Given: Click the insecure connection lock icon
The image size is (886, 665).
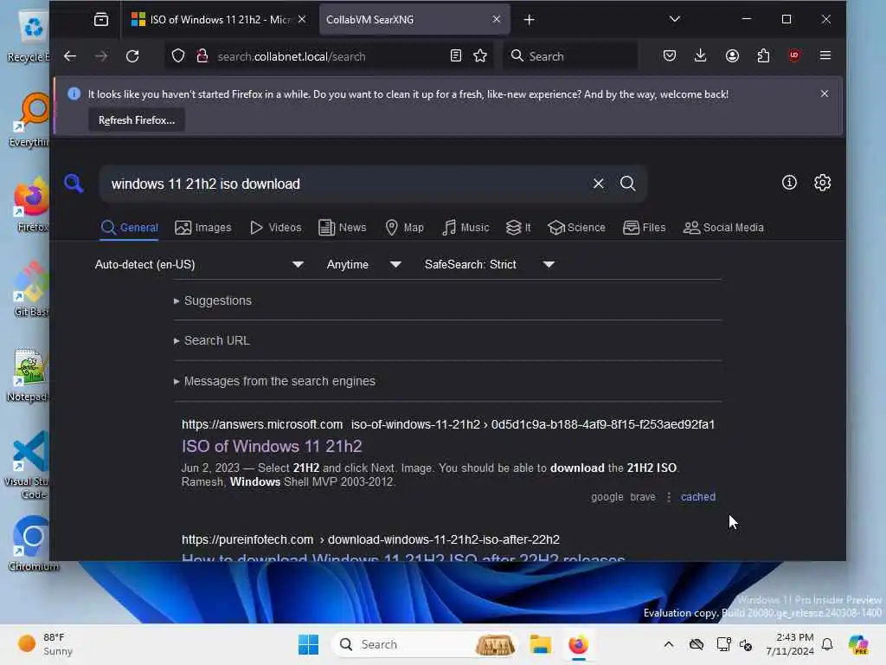Looking at the screenshot, I should click(202, 56).
